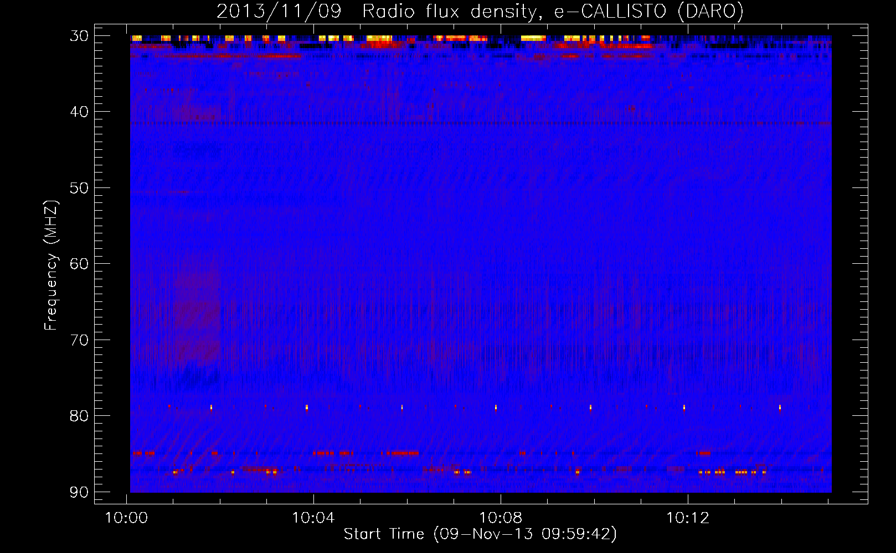Click the '10:12' time tick label
The width and height of the screenshot is (896, 553).
[688, 518]
